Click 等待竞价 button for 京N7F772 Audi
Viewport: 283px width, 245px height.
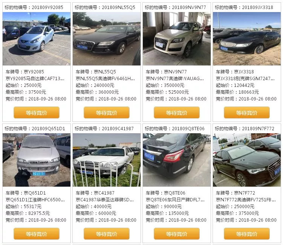[247, 234]
